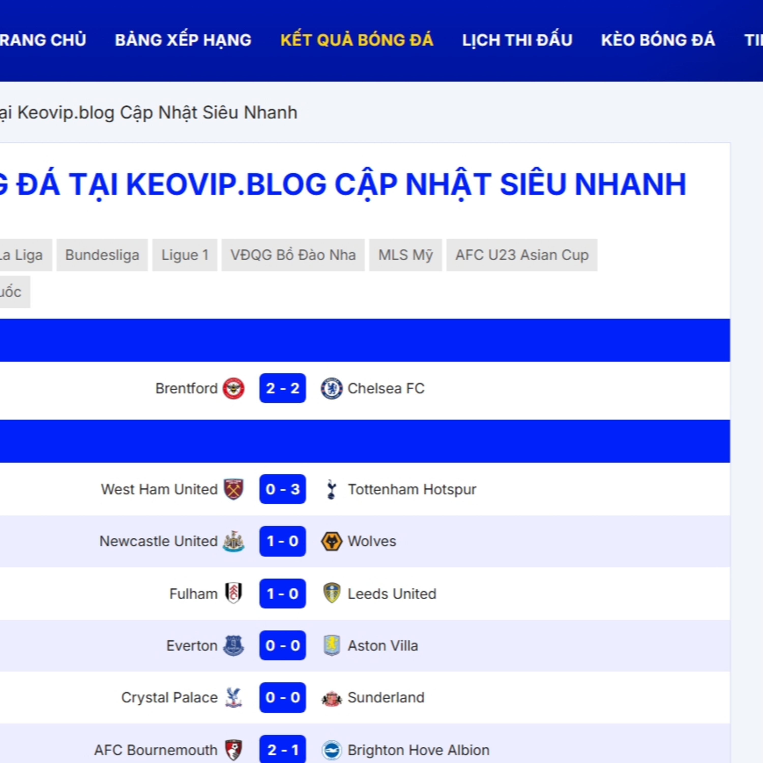
Task: Open Fulham vs Leeds 1 - 0 score
Action: click(x=282, y=593)
